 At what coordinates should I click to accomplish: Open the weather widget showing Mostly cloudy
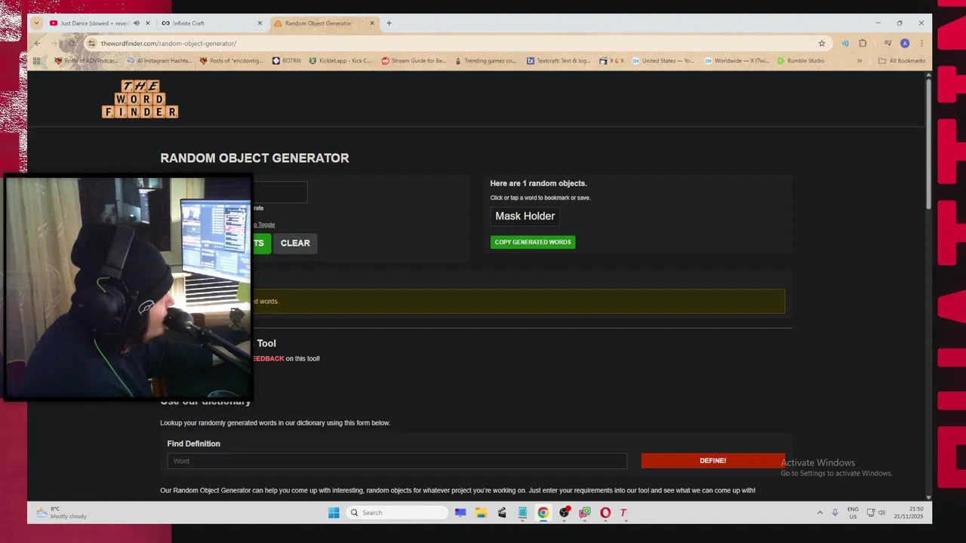(62, 513)
